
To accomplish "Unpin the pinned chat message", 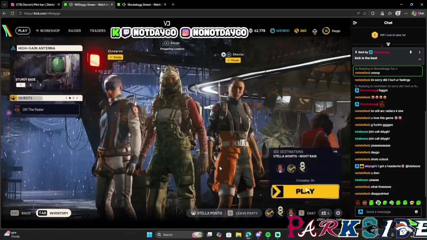I will [x=411, y=52].
